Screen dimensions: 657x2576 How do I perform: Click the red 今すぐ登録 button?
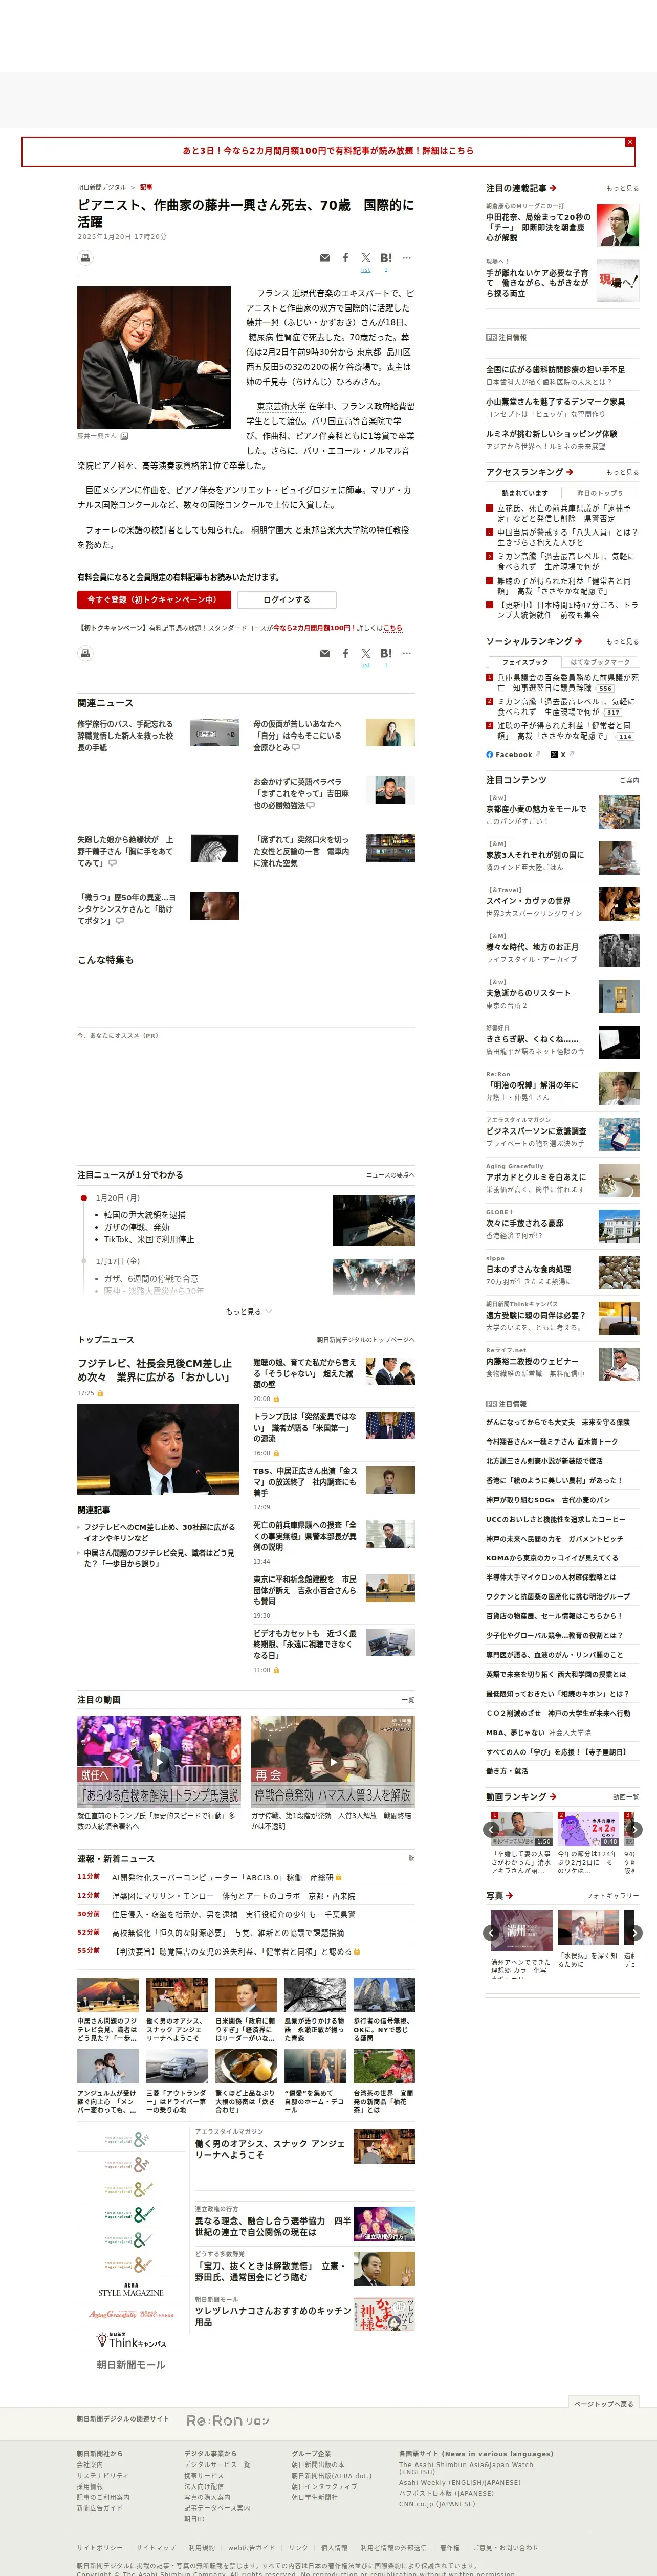(x=154, y=600)
